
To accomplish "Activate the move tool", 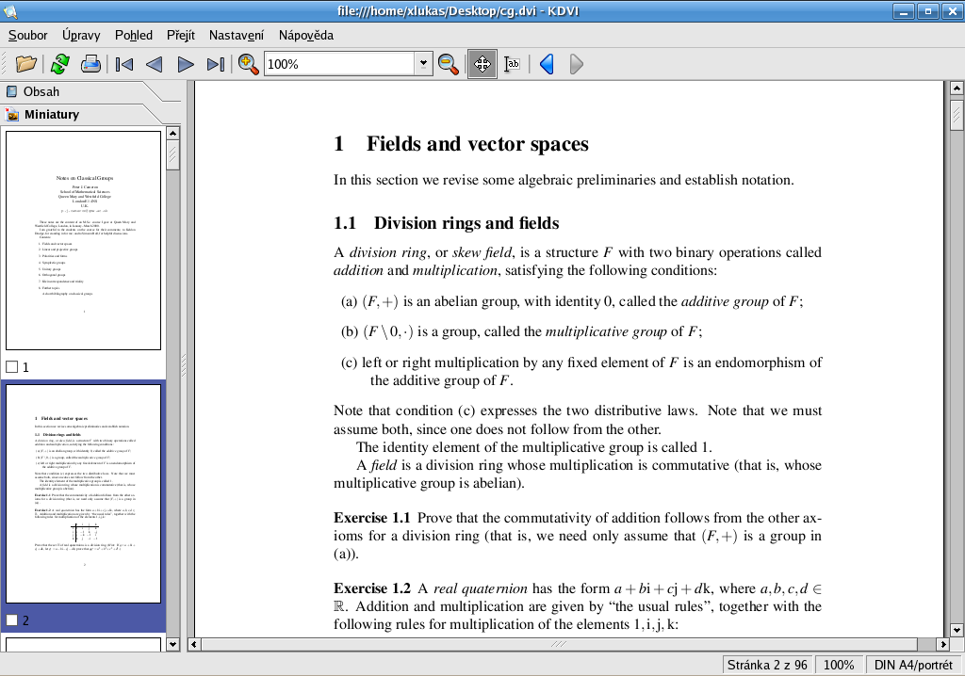I will click(482, 64).
